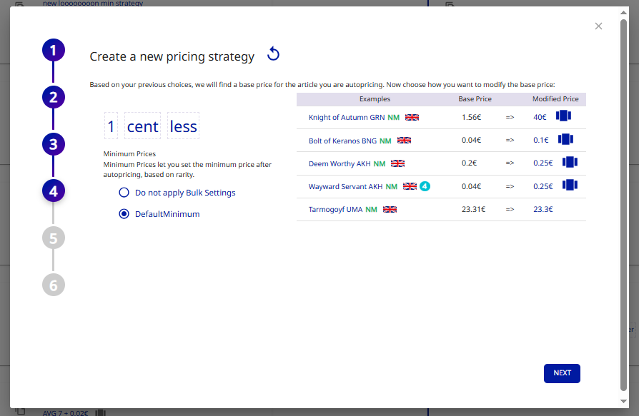Viewport: 639px width, 416px height.
Task: Go to step 1 of the wizard
Action: [x=54, y=50]
